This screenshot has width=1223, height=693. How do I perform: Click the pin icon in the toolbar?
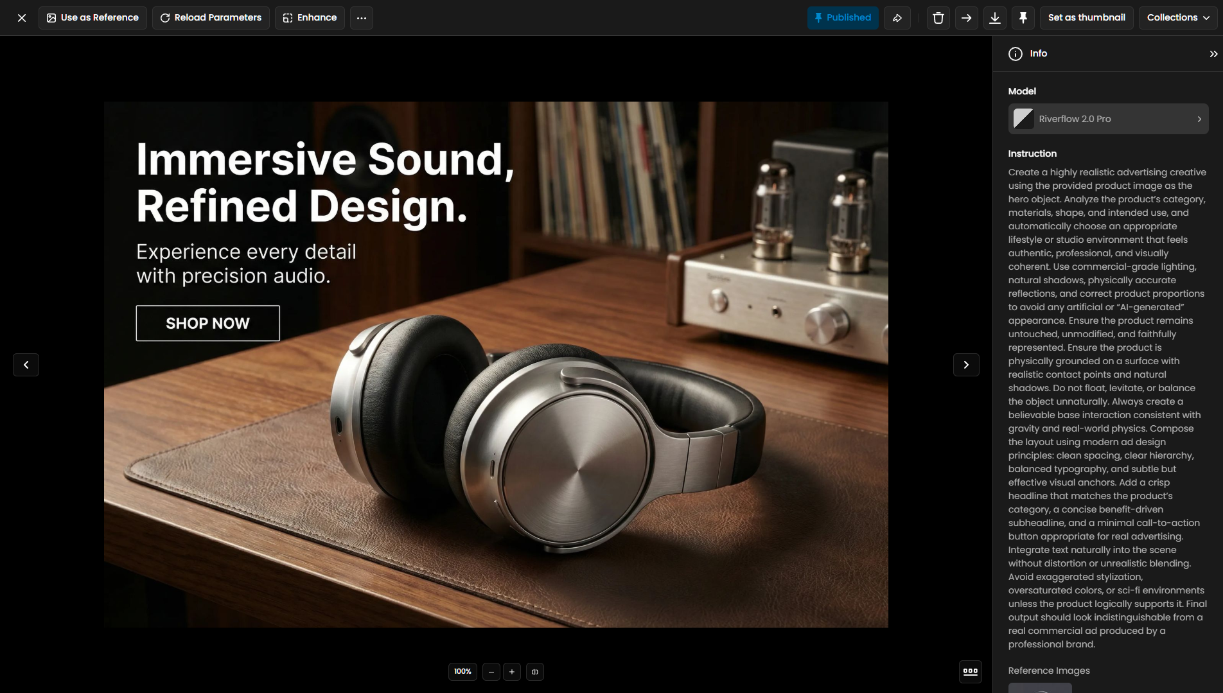(x=1023, y=18)
